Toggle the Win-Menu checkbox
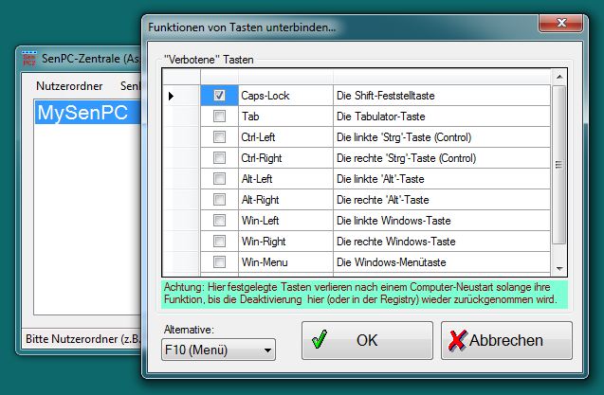604x395 pixels. pyautogui.click(x=219, y=261)
